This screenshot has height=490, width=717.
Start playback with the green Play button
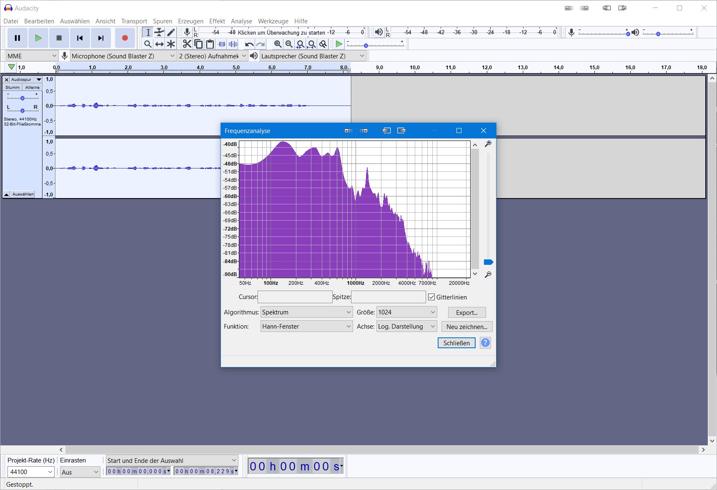coord(38,38)
